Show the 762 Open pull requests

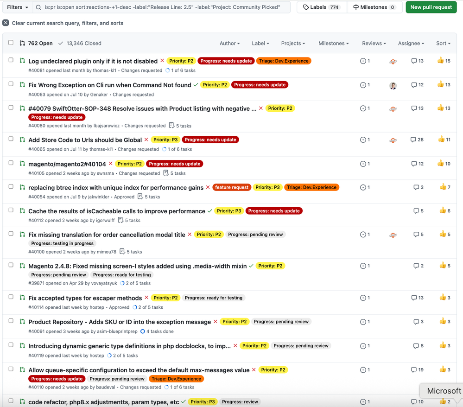[x=36, y=43]
